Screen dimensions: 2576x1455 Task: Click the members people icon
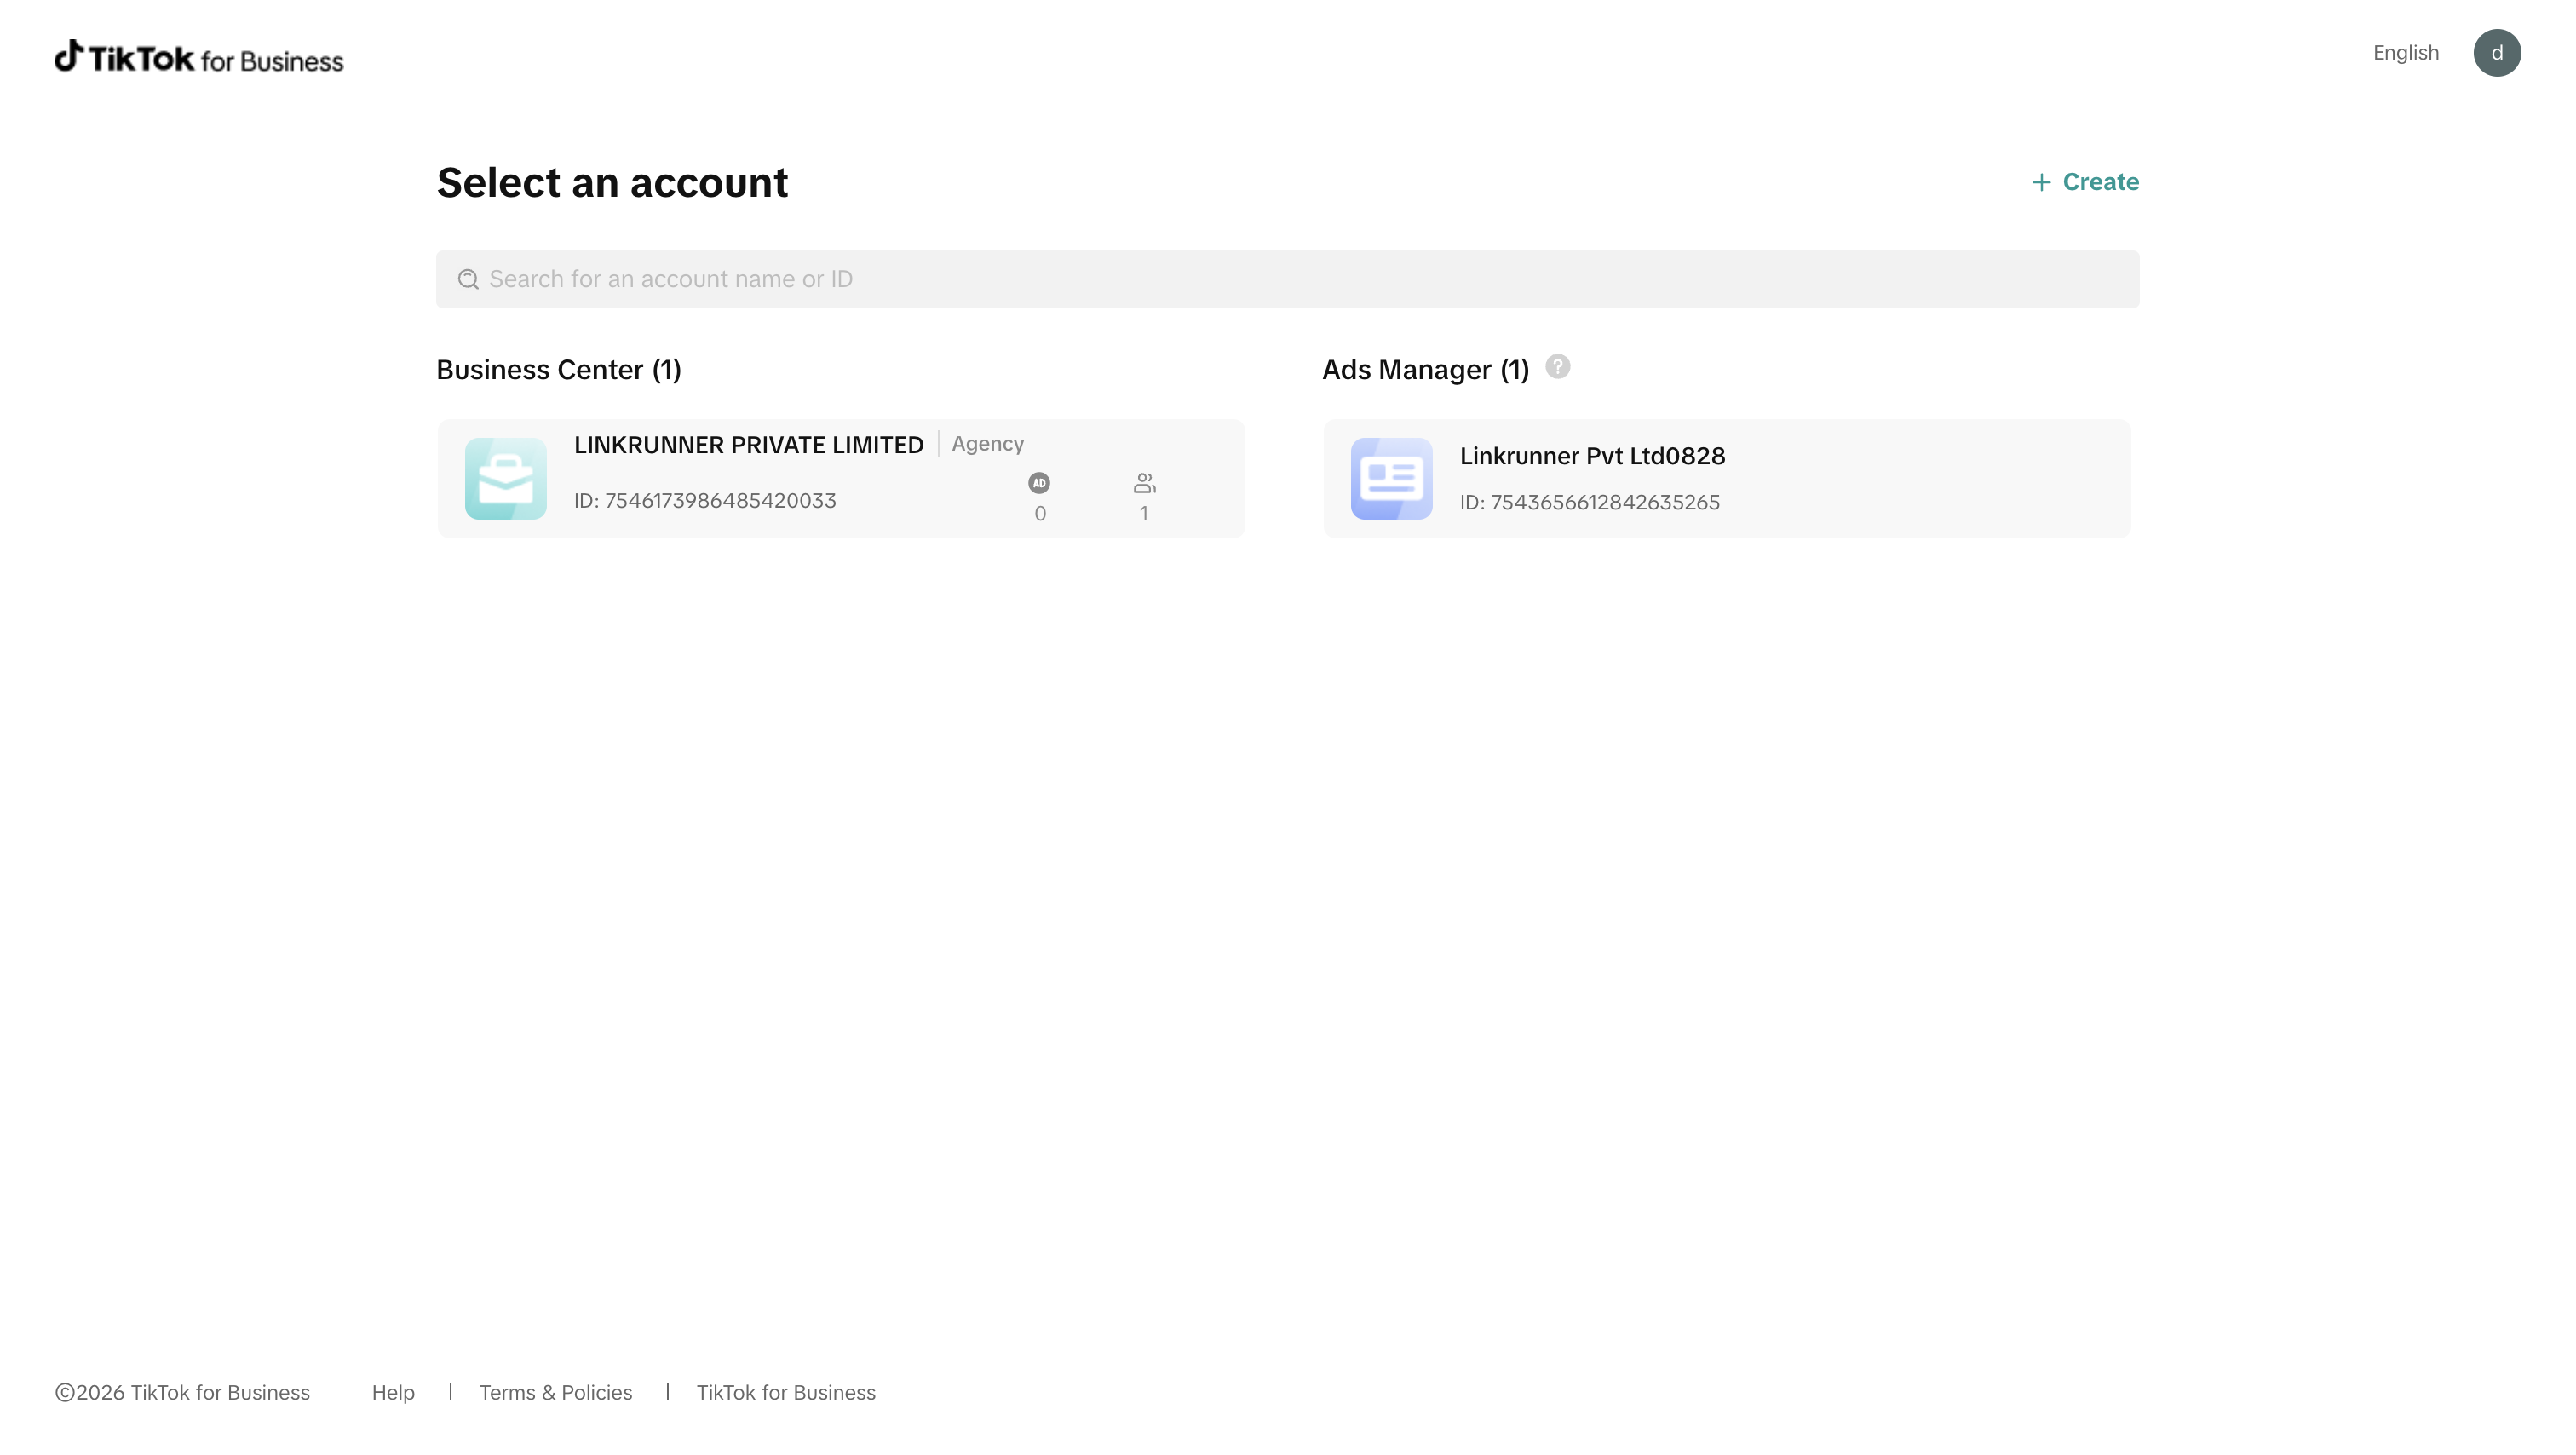point(1144,483)
